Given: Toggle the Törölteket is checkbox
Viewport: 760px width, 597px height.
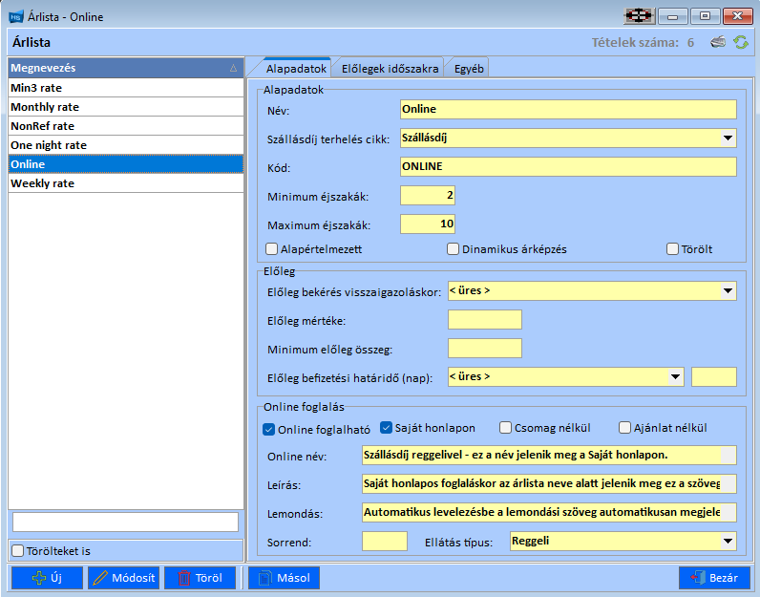Looking at the screenshot, I should [x=17, y=551].
